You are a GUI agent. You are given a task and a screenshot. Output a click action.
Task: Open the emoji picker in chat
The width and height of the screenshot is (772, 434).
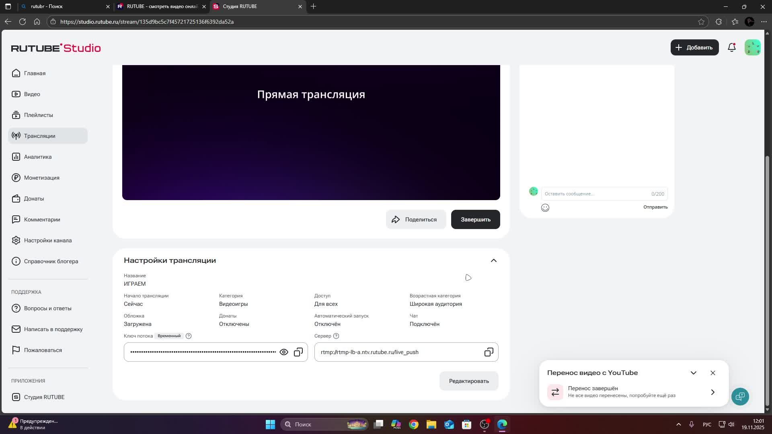pos(545,207)
